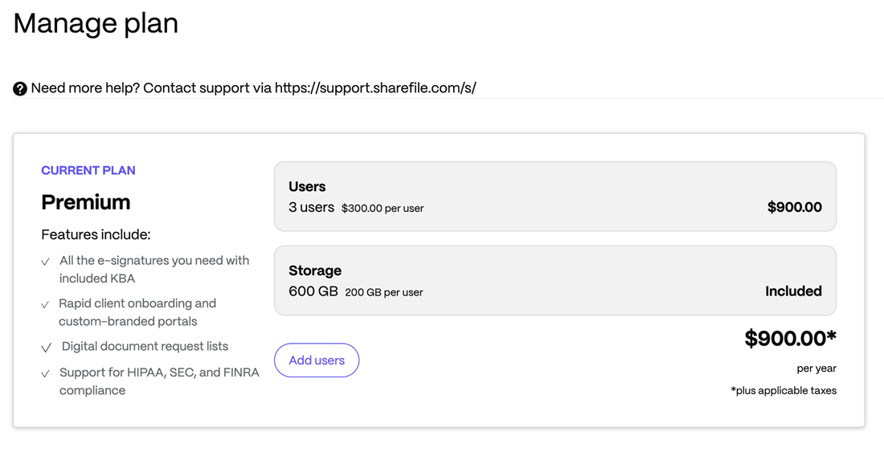884x452 pixels.
Task: Click the Included label in Storage card
Action: pos(793,291)
